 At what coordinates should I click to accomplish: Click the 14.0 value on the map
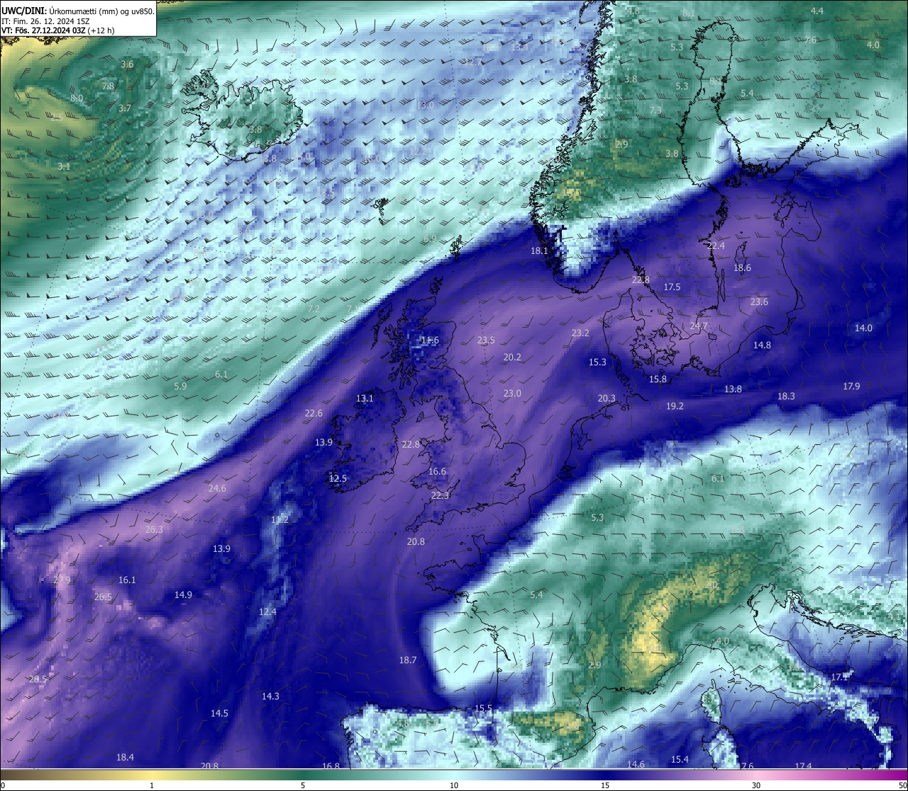point(863,328)
